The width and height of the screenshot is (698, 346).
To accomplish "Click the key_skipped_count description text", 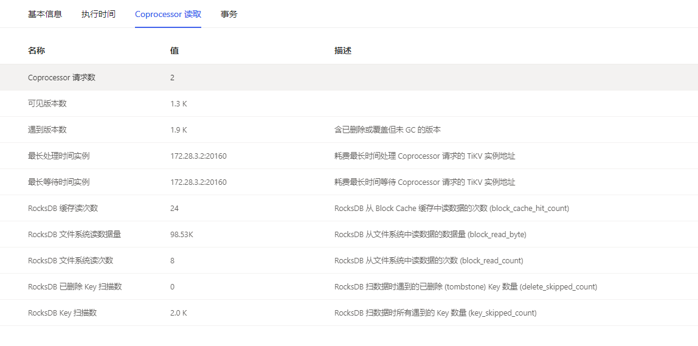I will [435, 313].
